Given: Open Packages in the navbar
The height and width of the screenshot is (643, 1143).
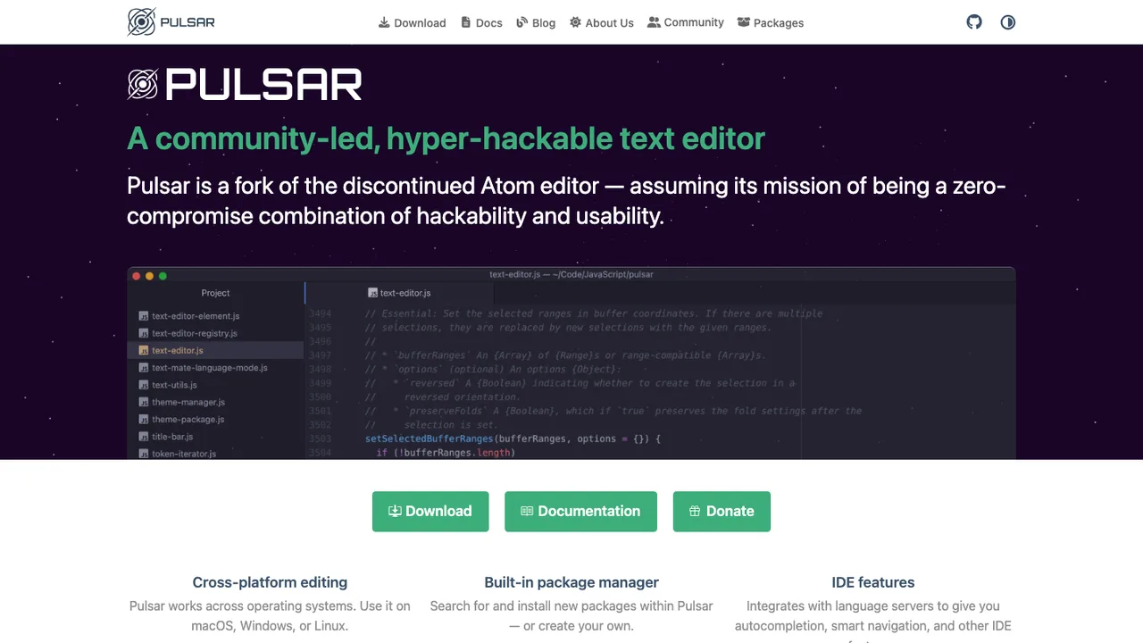Looking at the screenshot, I should click(x=771, y=22).
